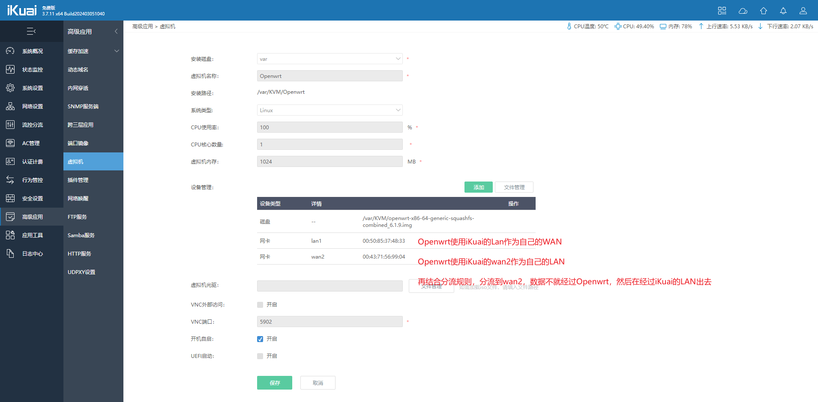The height and width of the screenshot is (402, 818).
Task: Click the CPU temperature thermometer icon
Action: (569, 26)
